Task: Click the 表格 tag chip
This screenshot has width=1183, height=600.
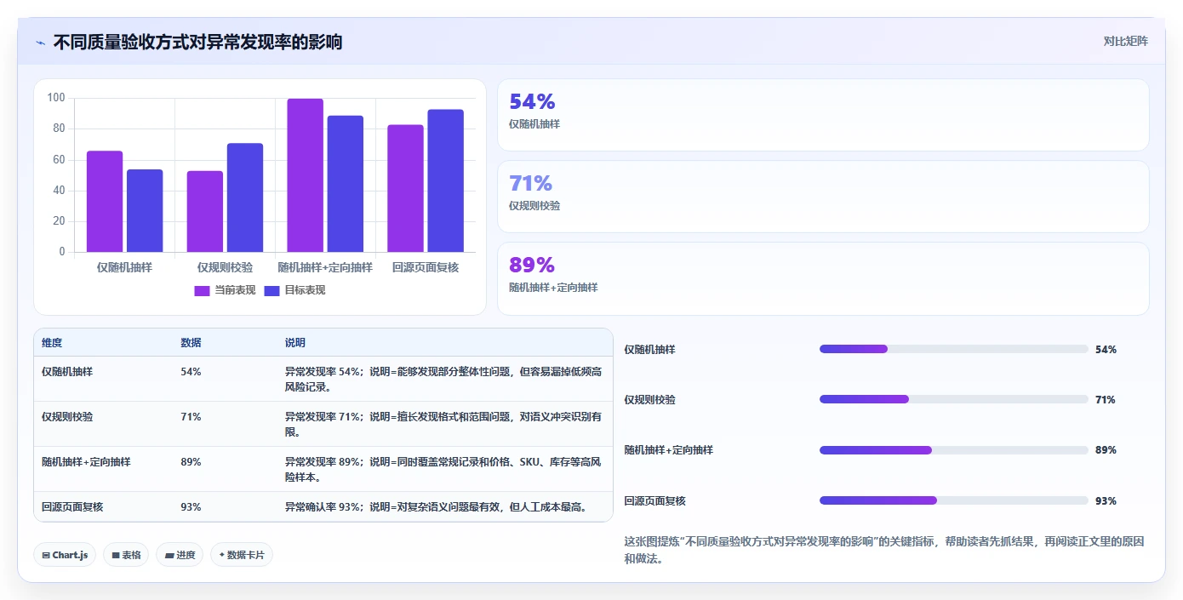Action: pos(126,555)
